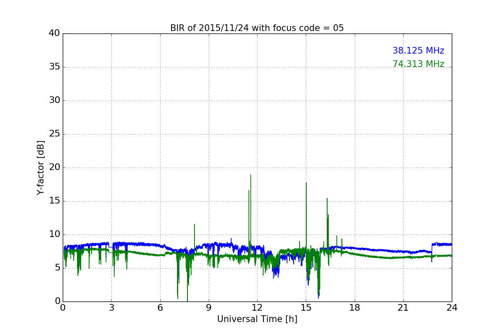Click the y-axis tick label 40
Image resolution: width=502 pixels, height=335 pixels.
coord(54,33)
